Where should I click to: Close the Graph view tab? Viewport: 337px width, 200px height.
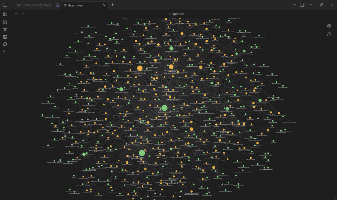pyautogui.click(x=104, y=5)
